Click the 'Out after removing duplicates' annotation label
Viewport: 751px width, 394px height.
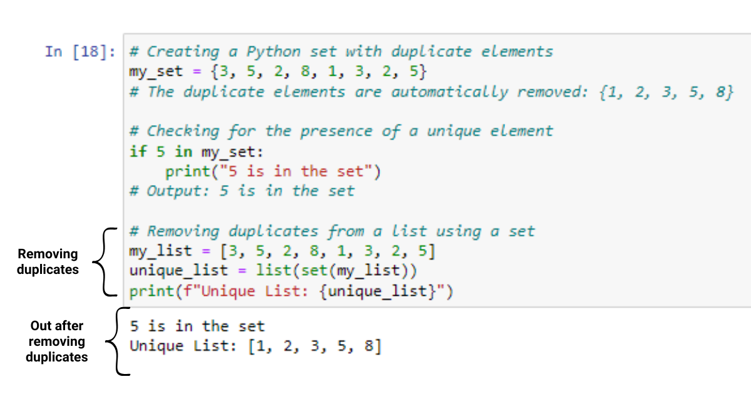[57, 341]
